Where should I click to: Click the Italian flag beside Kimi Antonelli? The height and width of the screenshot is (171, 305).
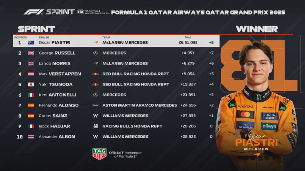31,95
